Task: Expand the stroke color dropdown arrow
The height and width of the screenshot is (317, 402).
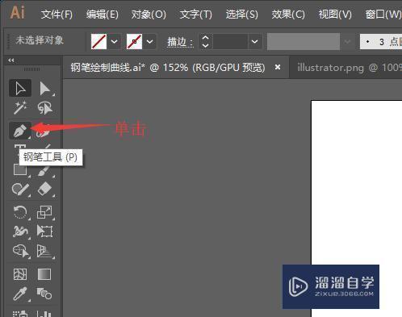Action: 149,41
